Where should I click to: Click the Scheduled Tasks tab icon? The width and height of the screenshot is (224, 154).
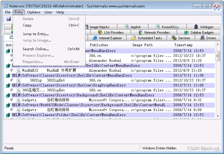pos(134,38)
